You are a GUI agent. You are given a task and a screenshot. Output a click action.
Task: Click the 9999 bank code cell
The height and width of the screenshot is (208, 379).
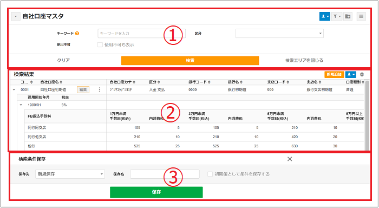point(193,90)
